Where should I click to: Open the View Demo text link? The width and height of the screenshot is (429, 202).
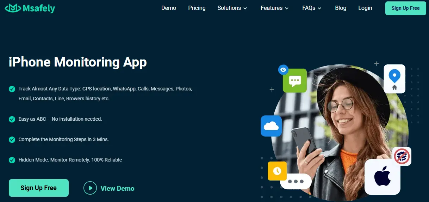(x=117, y=188)
